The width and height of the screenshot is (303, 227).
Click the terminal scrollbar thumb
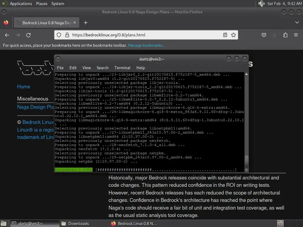[246, 161]
